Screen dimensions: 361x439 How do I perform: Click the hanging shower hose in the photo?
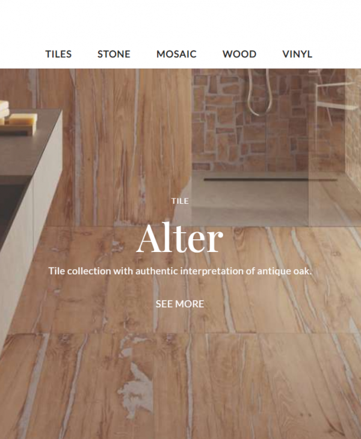pyautogui.click(x=259, y=93)
